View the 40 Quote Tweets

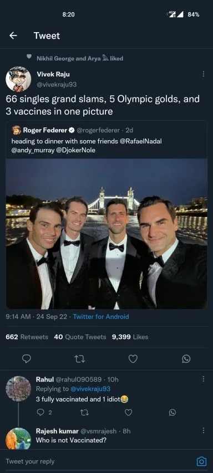click(x=80, y=337)
